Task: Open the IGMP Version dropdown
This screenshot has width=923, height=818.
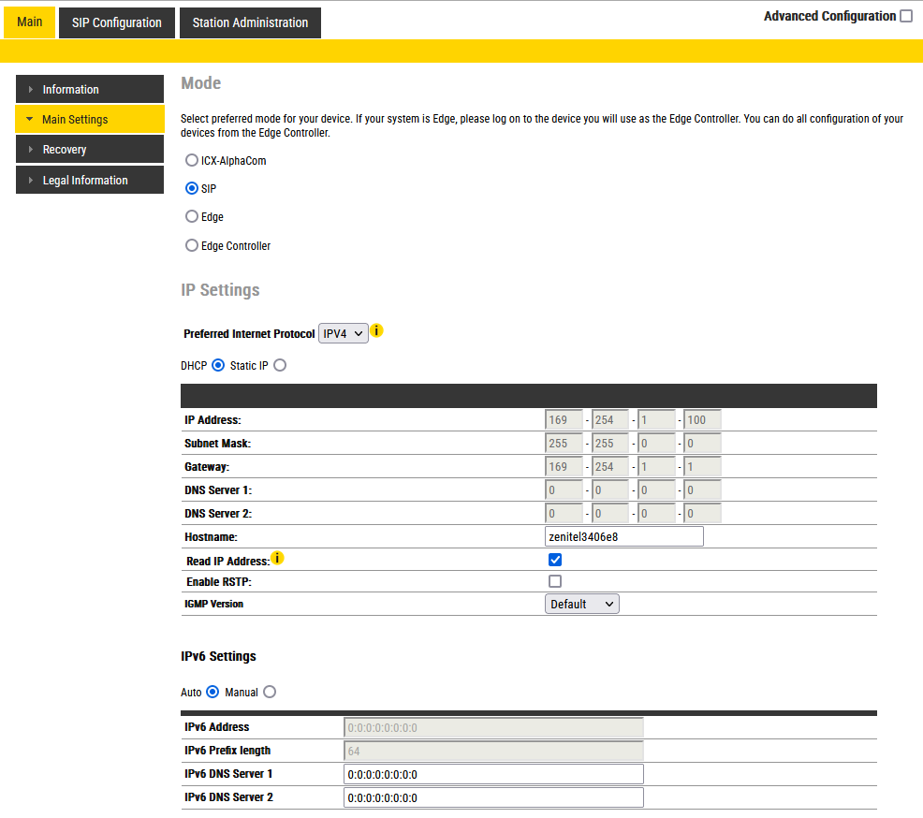Action: tap(581, 604)
